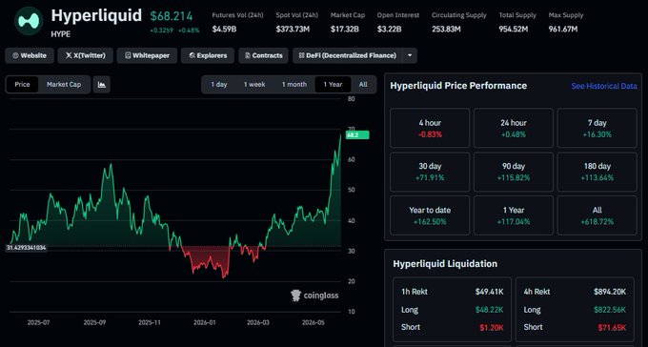Click the Year to date performance card
Screen dimensions: 648x347
[x=430, y=215]
